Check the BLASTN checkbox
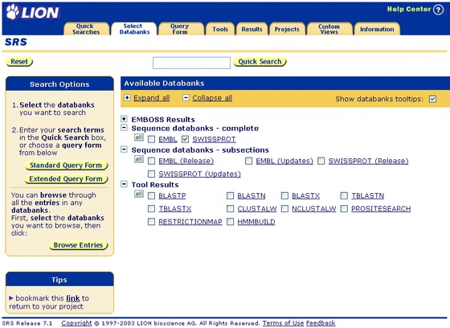Image resolution: width=450 pixels, height=328 pixels. coord(230,196)
